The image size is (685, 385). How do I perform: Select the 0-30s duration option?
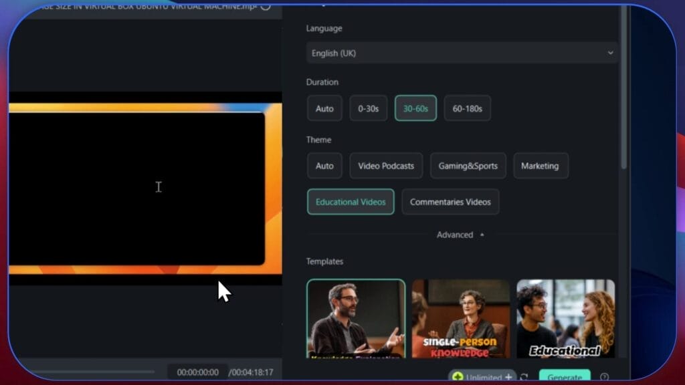(368, 108)
